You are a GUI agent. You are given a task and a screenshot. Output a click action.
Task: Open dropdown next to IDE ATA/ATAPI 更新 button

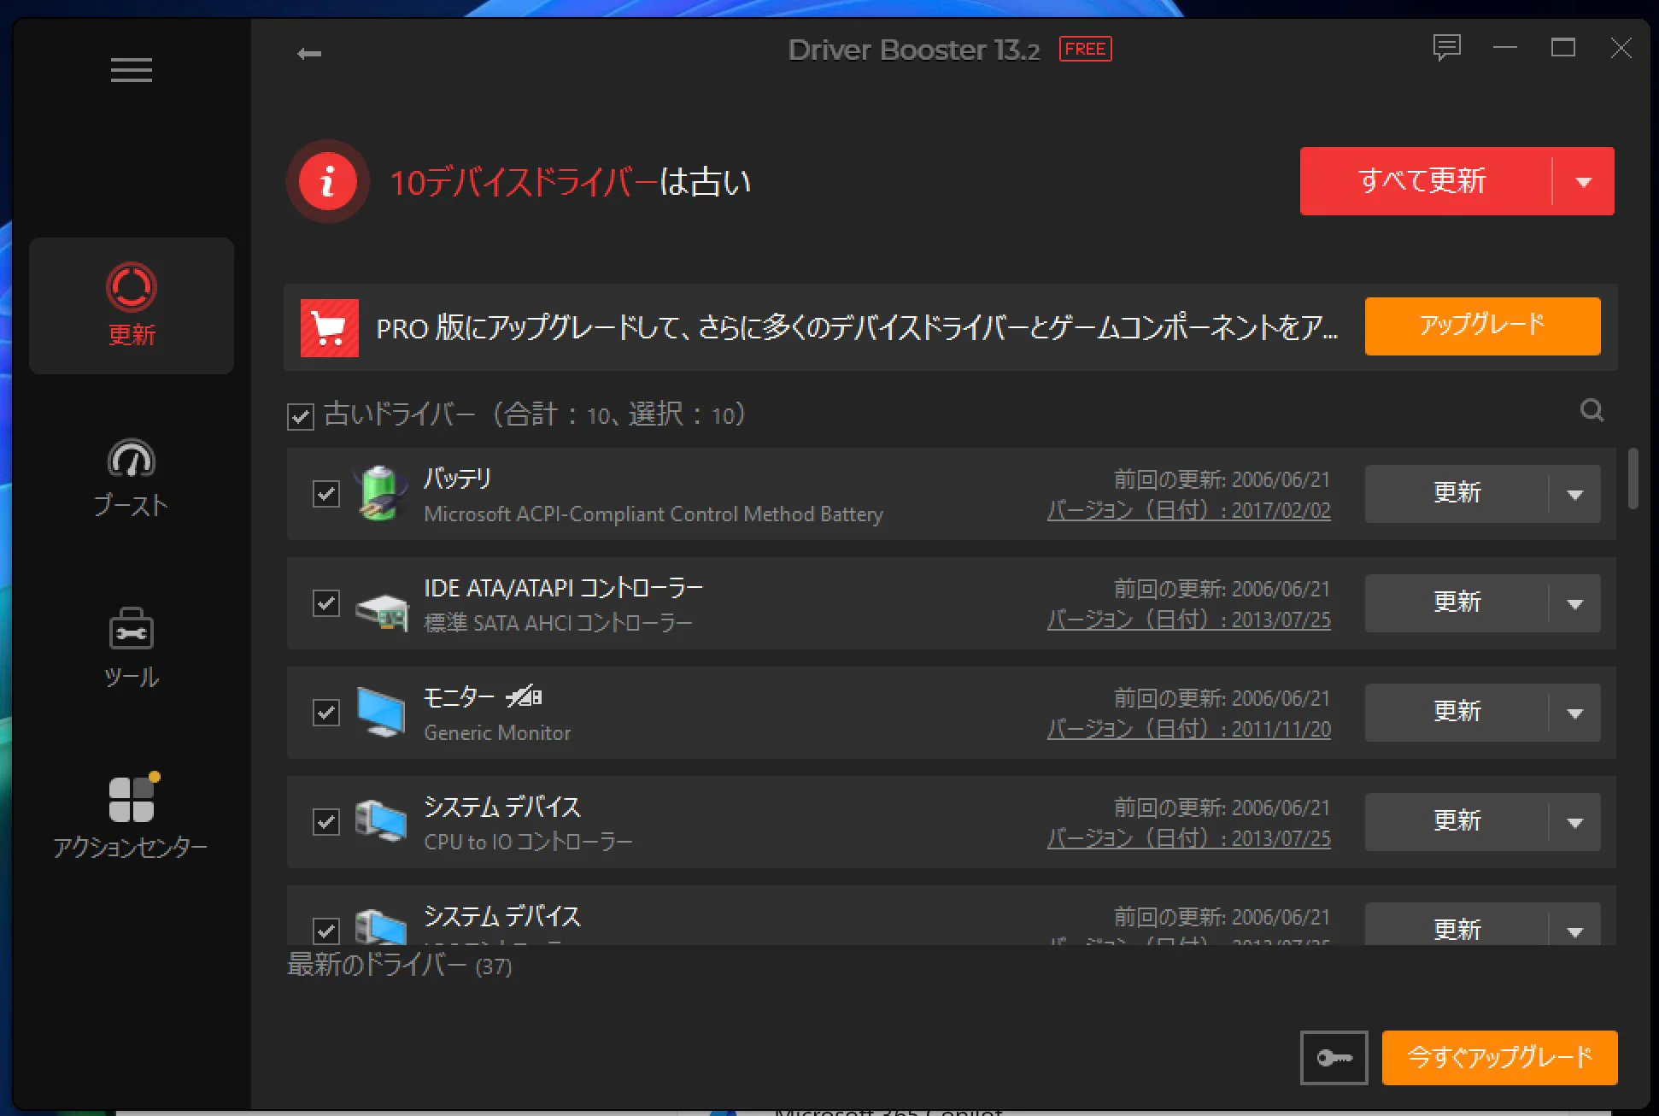pos(1574,602)
